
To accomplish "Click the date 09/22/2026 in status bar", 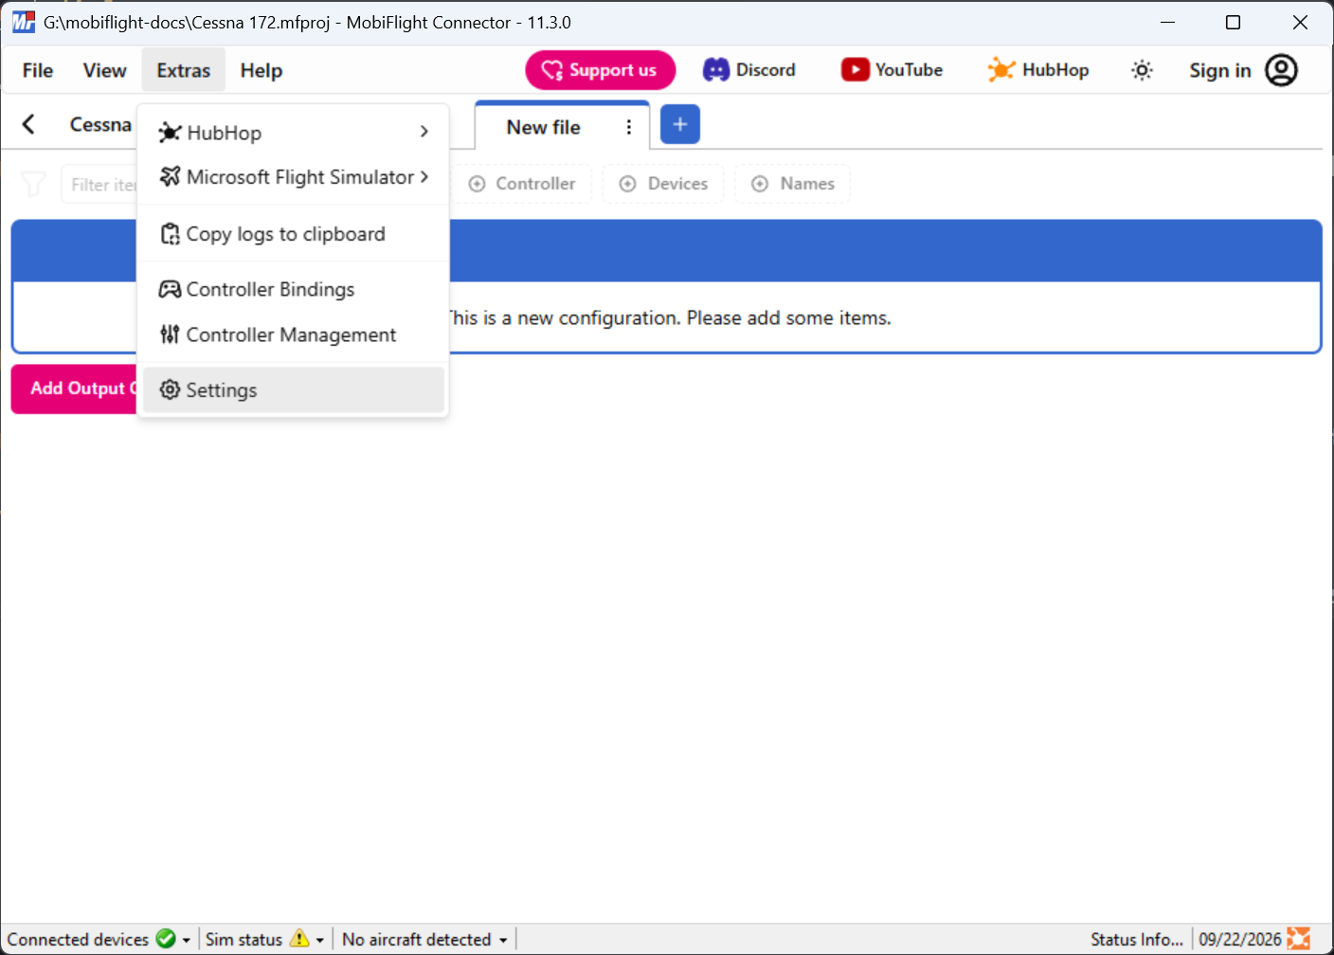I will 1240,939.
